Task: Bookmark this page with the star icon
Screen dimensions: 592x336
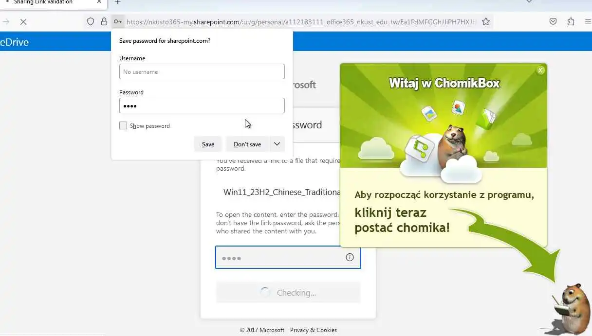Action: click(486, 21)
